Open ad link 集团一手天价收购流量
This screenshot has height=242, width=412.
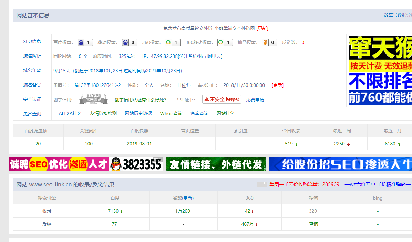pos(304,185)
